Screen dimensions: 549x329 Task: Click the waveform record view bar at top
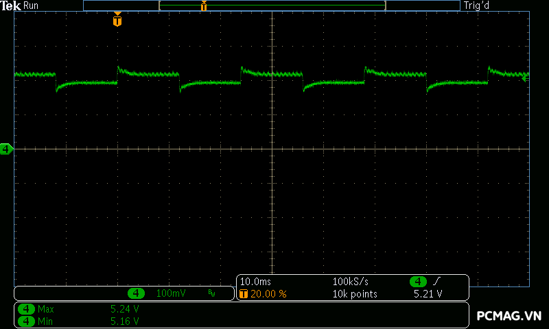(272, 5)
